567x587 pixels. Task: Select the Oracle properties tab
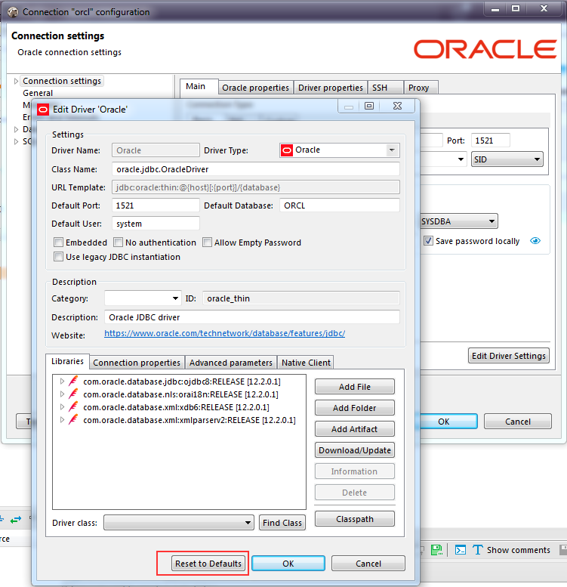pos(255,88)
